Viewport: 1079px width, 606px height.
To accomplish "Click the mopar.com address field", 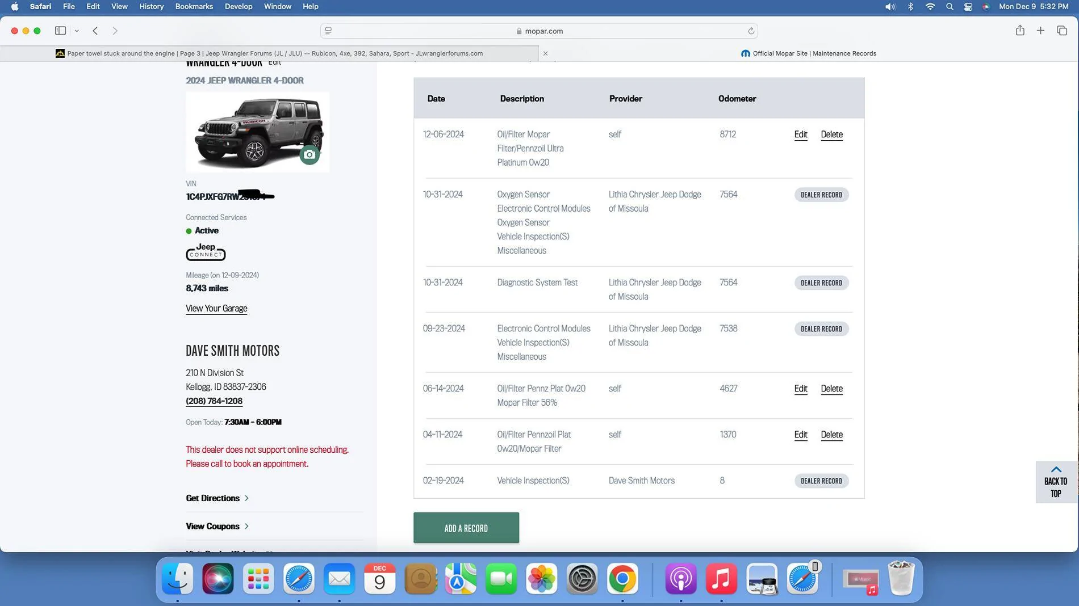I will (x=539, y=31).
